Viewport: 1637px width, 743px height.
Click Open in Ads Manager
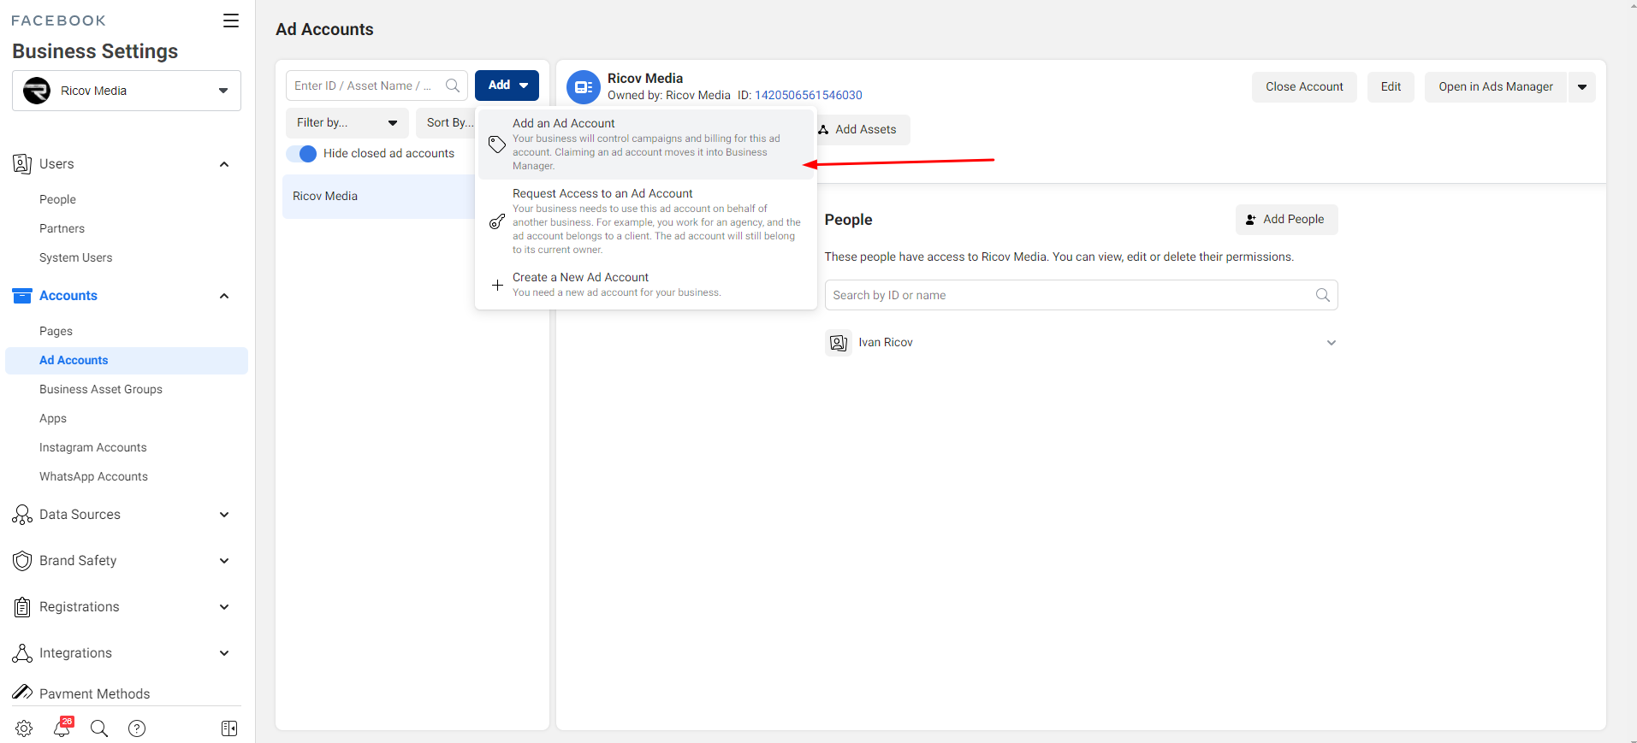pos(1496,87)
